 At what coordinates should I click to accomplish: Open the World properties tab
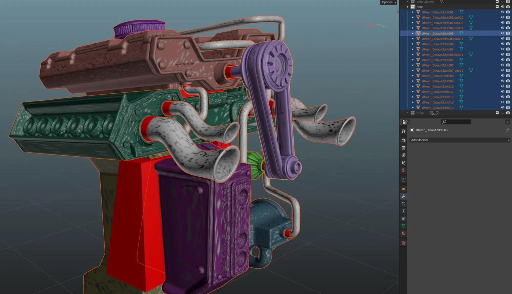(403, 170)
